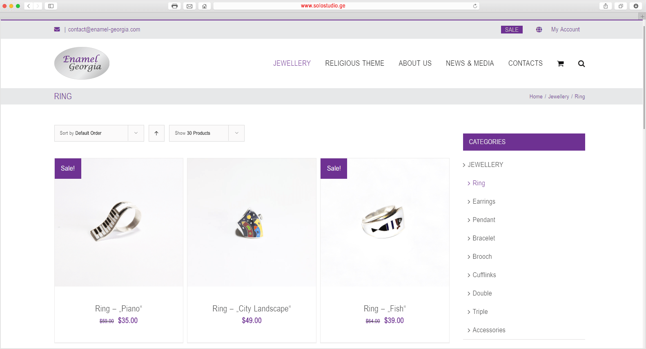Open the JEWELLERY menu
646x349 pixels.
pyautogui.click(x=292, y=63)
